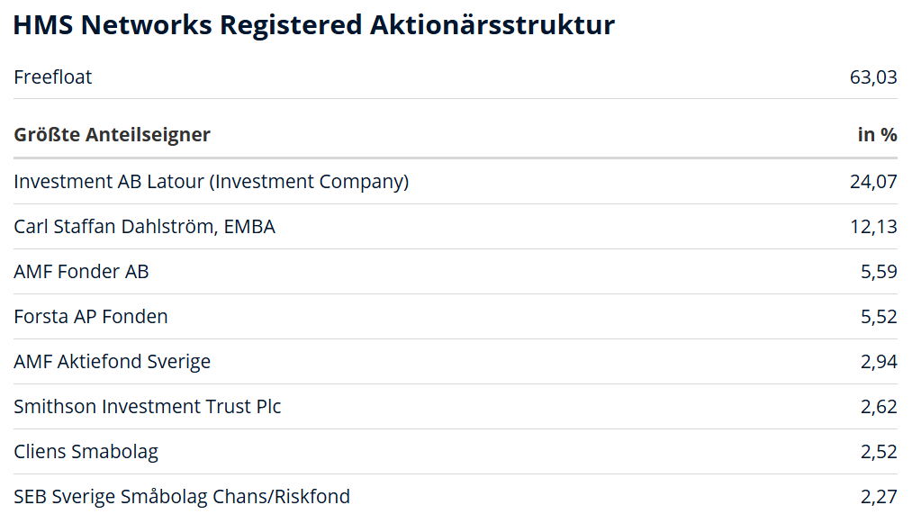912x514 pixels.
Task: Click the 5,59 percentage value
Action: (879, 272)
